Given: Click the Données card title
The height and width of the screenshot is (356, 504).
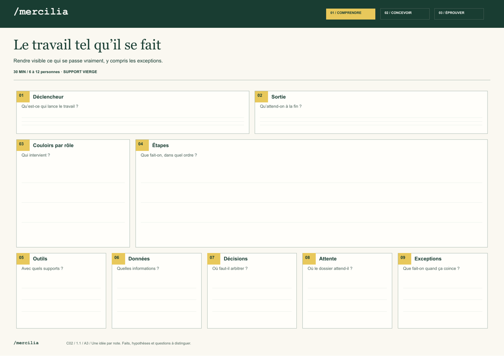Looking at the screenshot, I should [x=139, y=259].
